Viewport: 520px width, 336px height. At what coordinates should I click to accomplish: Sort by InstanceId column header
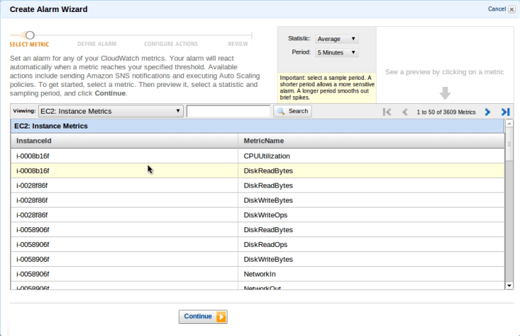pos(124,140)
